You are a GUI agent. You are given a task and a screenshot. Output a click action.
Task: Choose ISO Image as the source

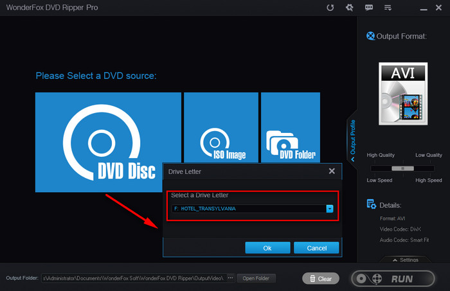(x=221, y=127)
